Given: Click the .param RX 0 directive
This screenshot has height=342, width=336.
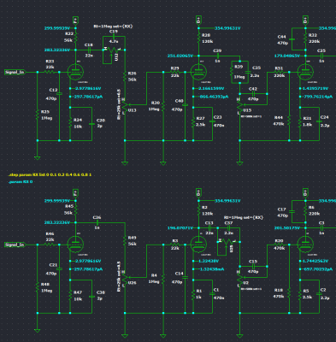Looking at the screenshot, I should pos(21,181).
